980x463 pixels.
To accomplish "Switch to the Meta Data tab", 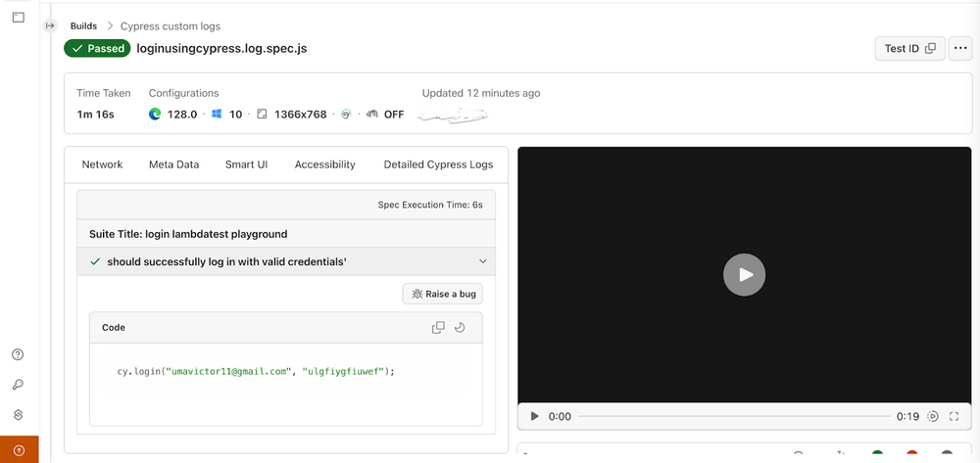I will click(x=173, y=164).
